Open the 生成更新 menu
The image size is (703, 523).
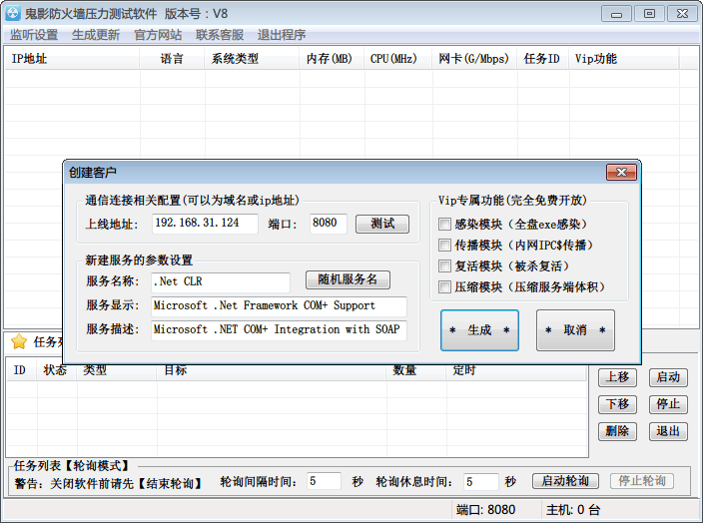click(96, 35)
